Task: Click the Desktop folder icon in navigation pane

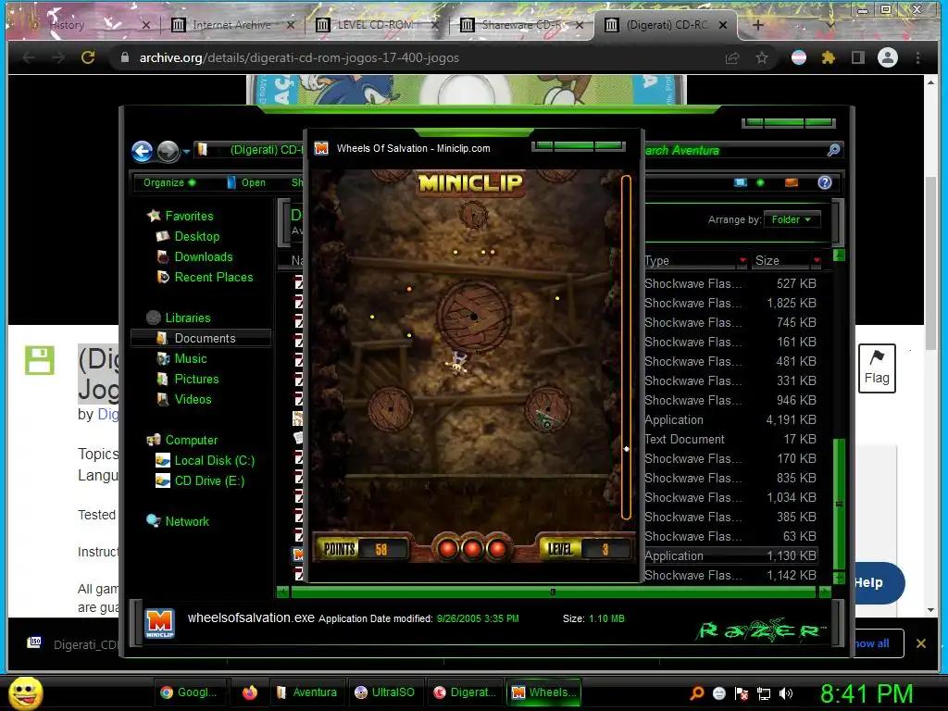Action: [x=162, y=236]
